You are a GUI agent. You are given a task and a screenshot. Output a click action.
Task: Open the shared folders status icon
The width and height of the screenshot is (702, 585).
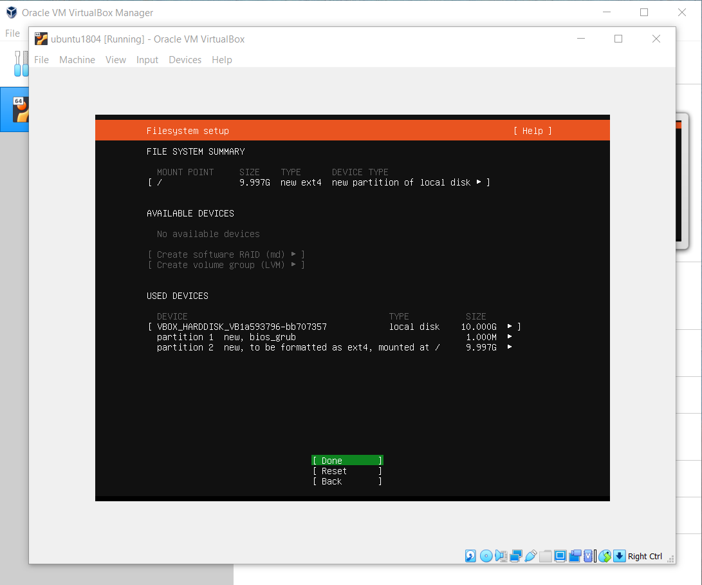(546, 556)
